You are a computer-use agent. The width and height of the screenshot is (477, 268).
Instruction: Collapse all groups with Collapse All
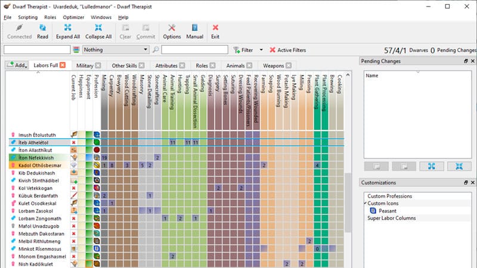tap(98, 31)
